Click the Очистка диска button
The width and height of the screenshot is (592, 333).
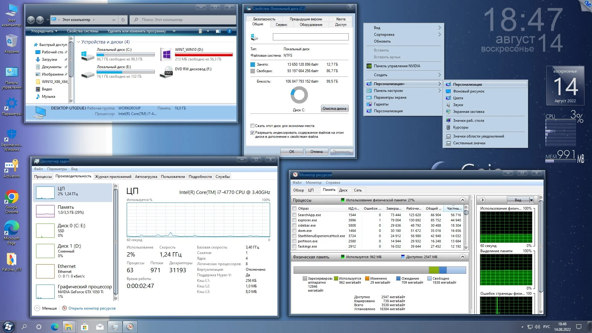pyautogui.click(x=335, y=109)
